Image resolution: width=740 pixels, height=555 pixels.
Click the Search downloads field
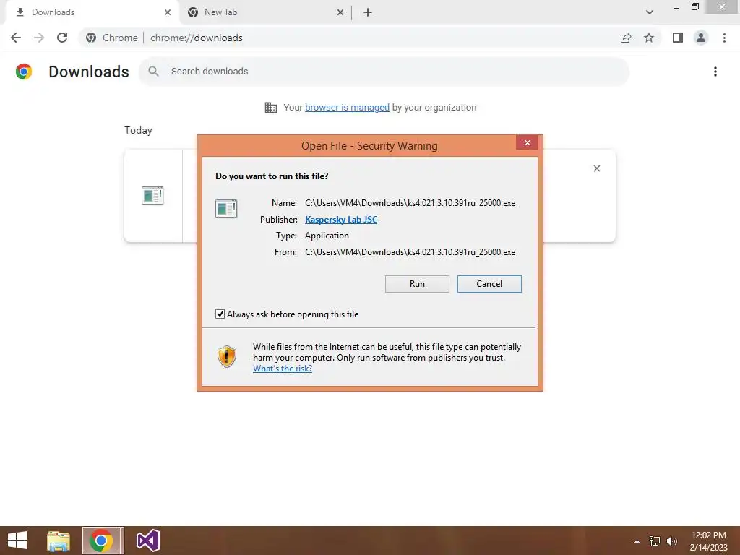[x=384, y=72]
